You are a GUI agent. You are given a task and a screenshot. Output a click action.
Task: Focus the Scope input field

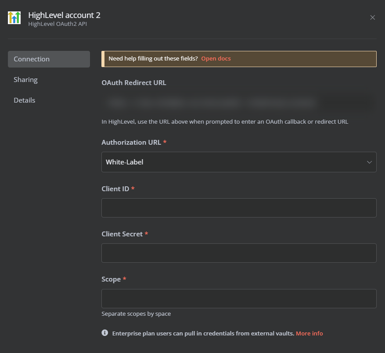(239, 299)
